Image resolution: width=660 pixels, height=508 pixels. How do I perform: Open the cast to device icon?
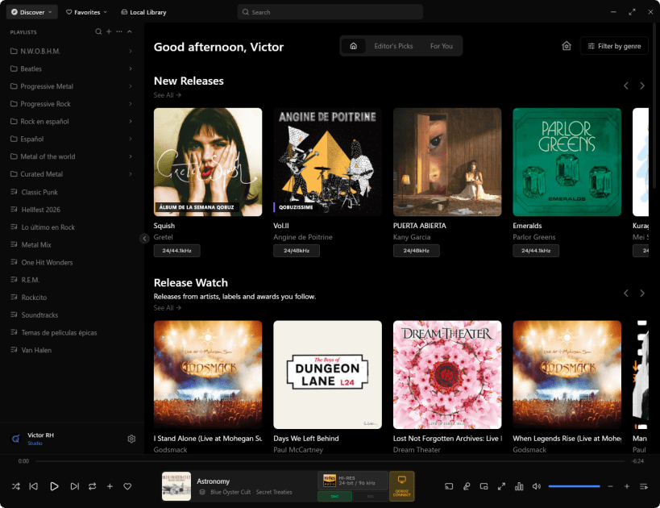(449, 486)
